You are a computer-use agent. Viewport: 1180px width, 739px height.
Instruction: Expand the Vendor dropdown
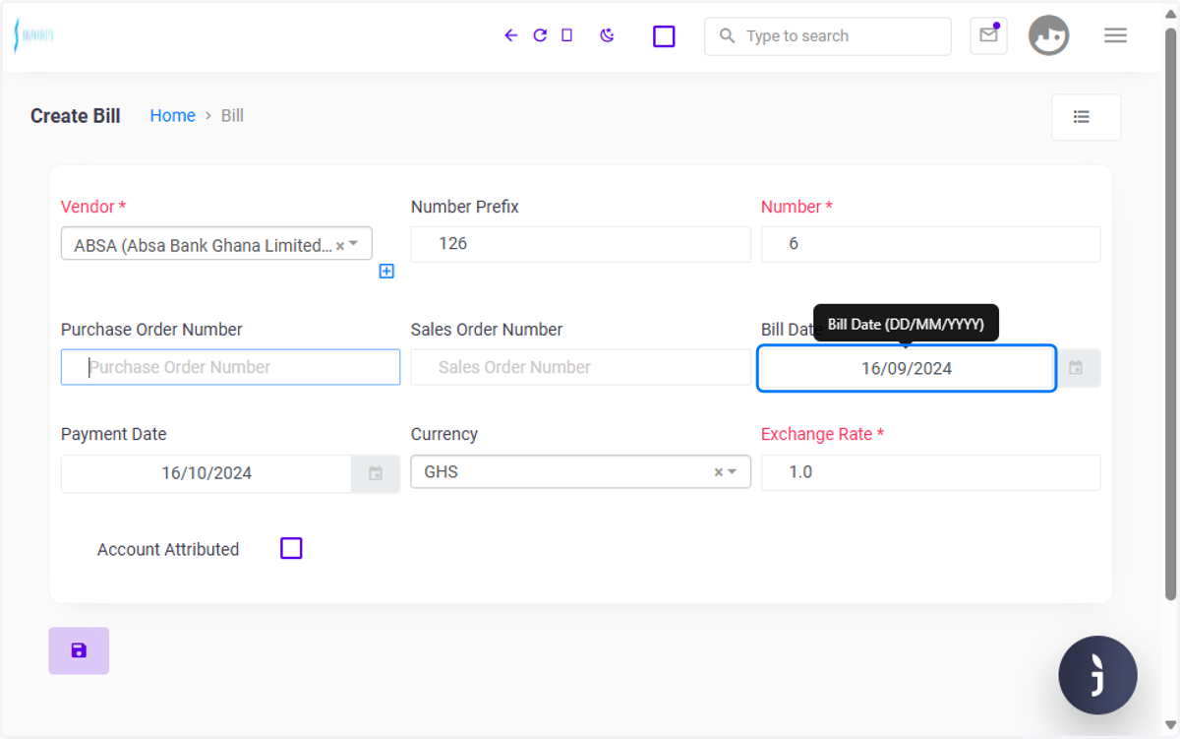(354, 244)
